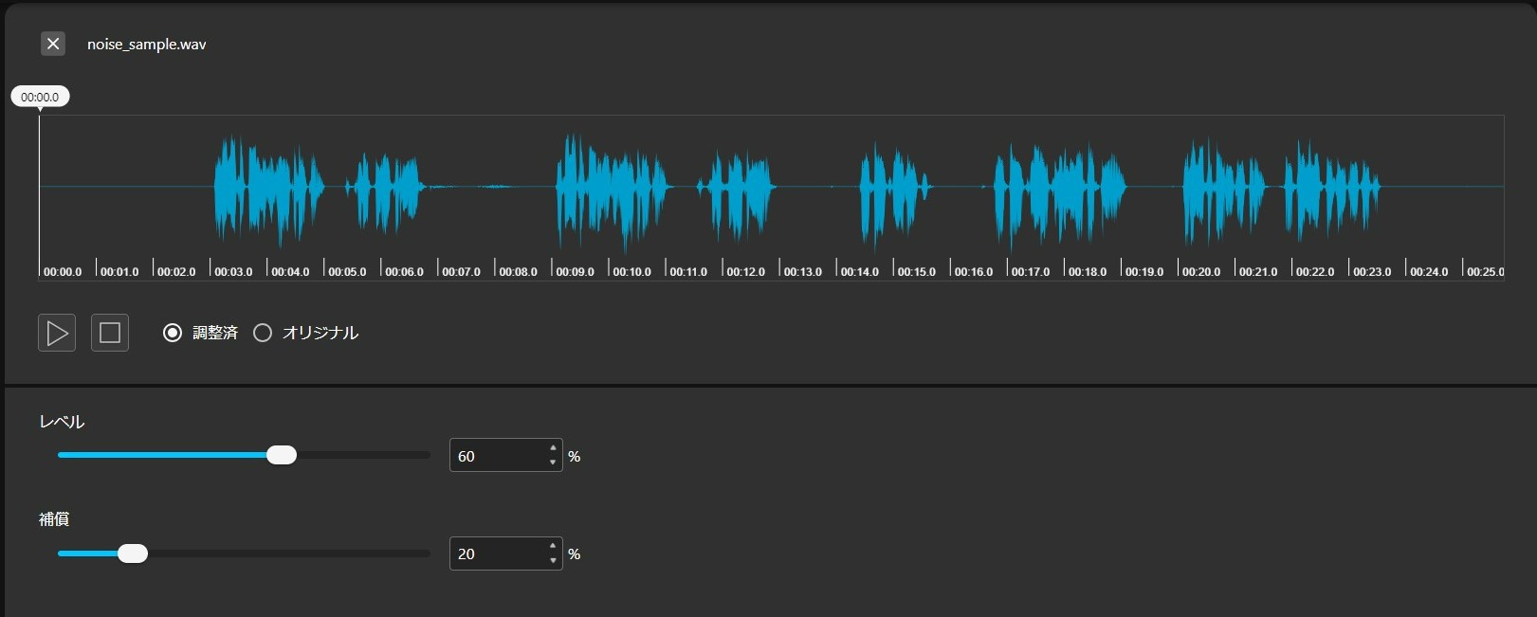
Task: Click timeline mark 00:09.0
Action: pyautogui.click(x=575, y=272)
